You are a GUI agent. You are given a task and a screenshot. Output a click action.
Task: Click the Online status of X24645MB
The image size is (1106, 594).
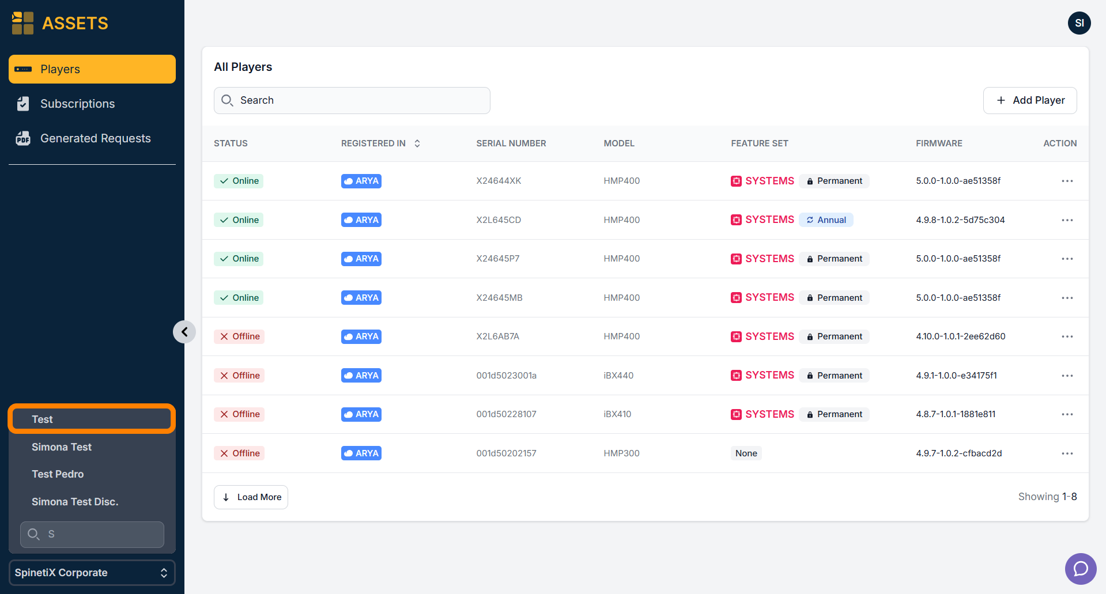tap(239, 298)
